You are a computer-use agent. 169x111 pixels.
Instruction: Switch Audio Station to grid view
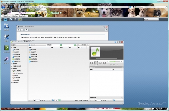click(x=85, y=45)
